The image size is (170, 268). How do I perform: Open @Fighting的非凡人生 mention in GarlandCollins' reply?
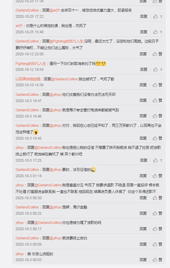66,41
